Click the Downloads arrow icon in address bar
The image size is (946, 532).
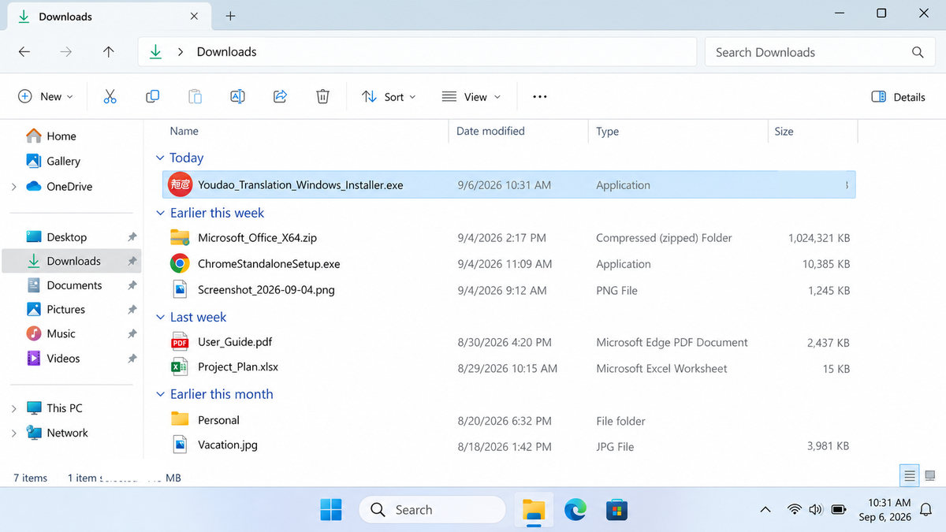point(155,52)
